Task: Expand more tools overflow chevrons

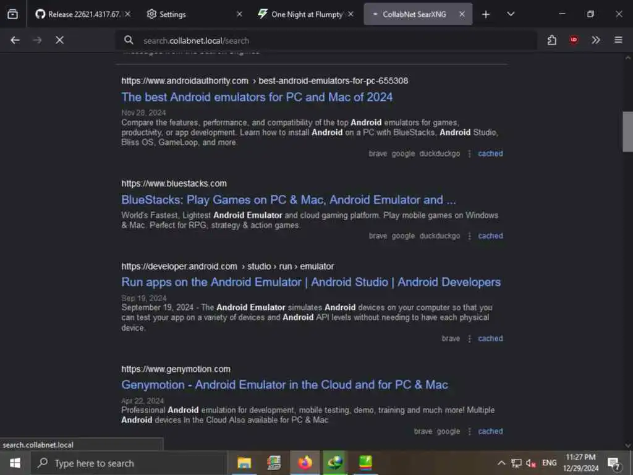Action: [x=595, y=40]
